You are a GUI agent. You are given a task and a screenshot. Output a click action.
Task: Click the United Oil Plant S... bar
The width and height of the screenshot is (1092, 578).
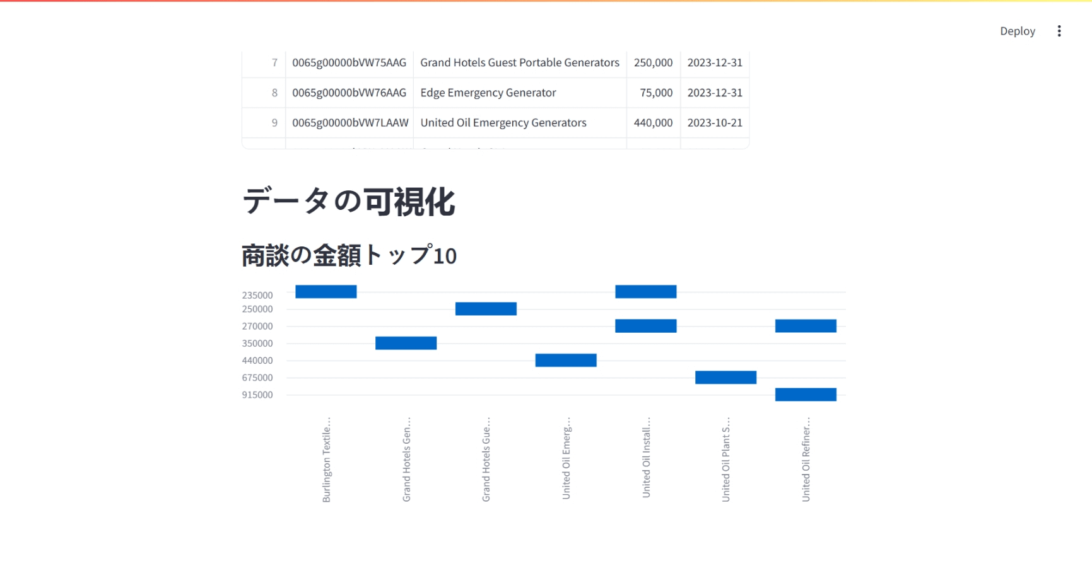click(725, 377)
